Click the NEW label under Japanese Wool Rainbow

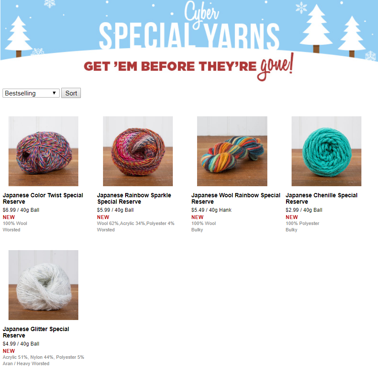coord(198,217)
